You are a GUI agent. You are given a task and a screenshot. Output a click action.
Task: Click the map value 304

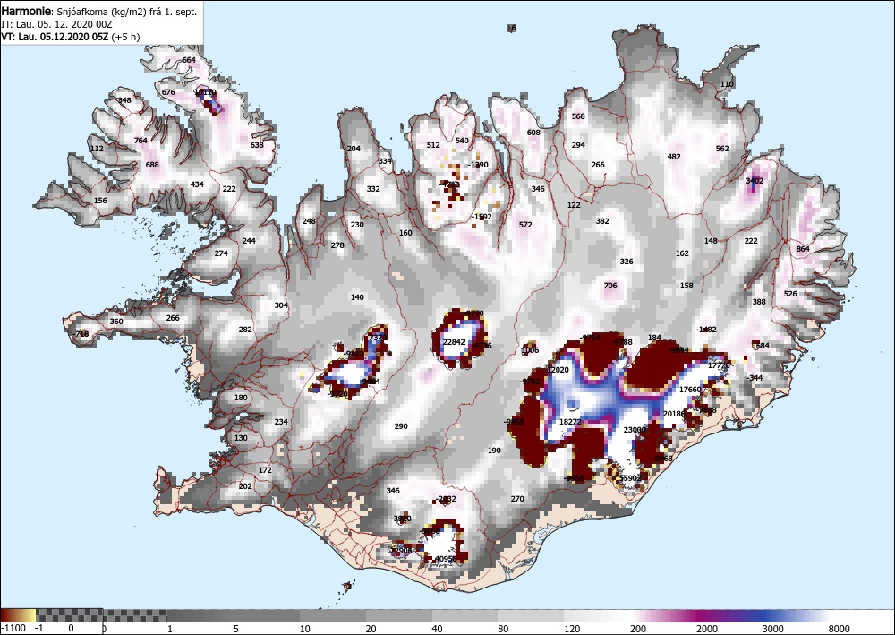click(281, 305)
